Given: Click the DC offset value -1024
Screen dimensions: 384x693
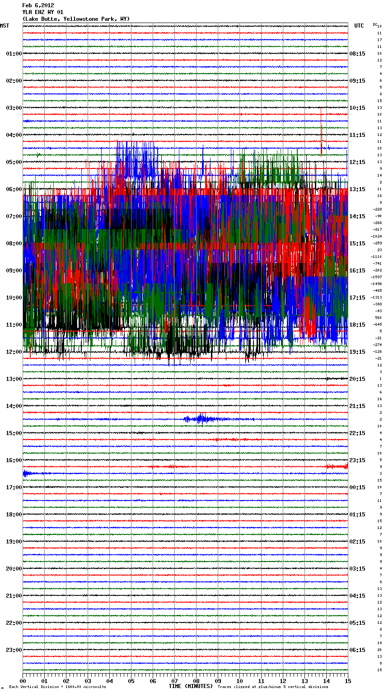Looking at the screenshot, I should tap(376, 236).
